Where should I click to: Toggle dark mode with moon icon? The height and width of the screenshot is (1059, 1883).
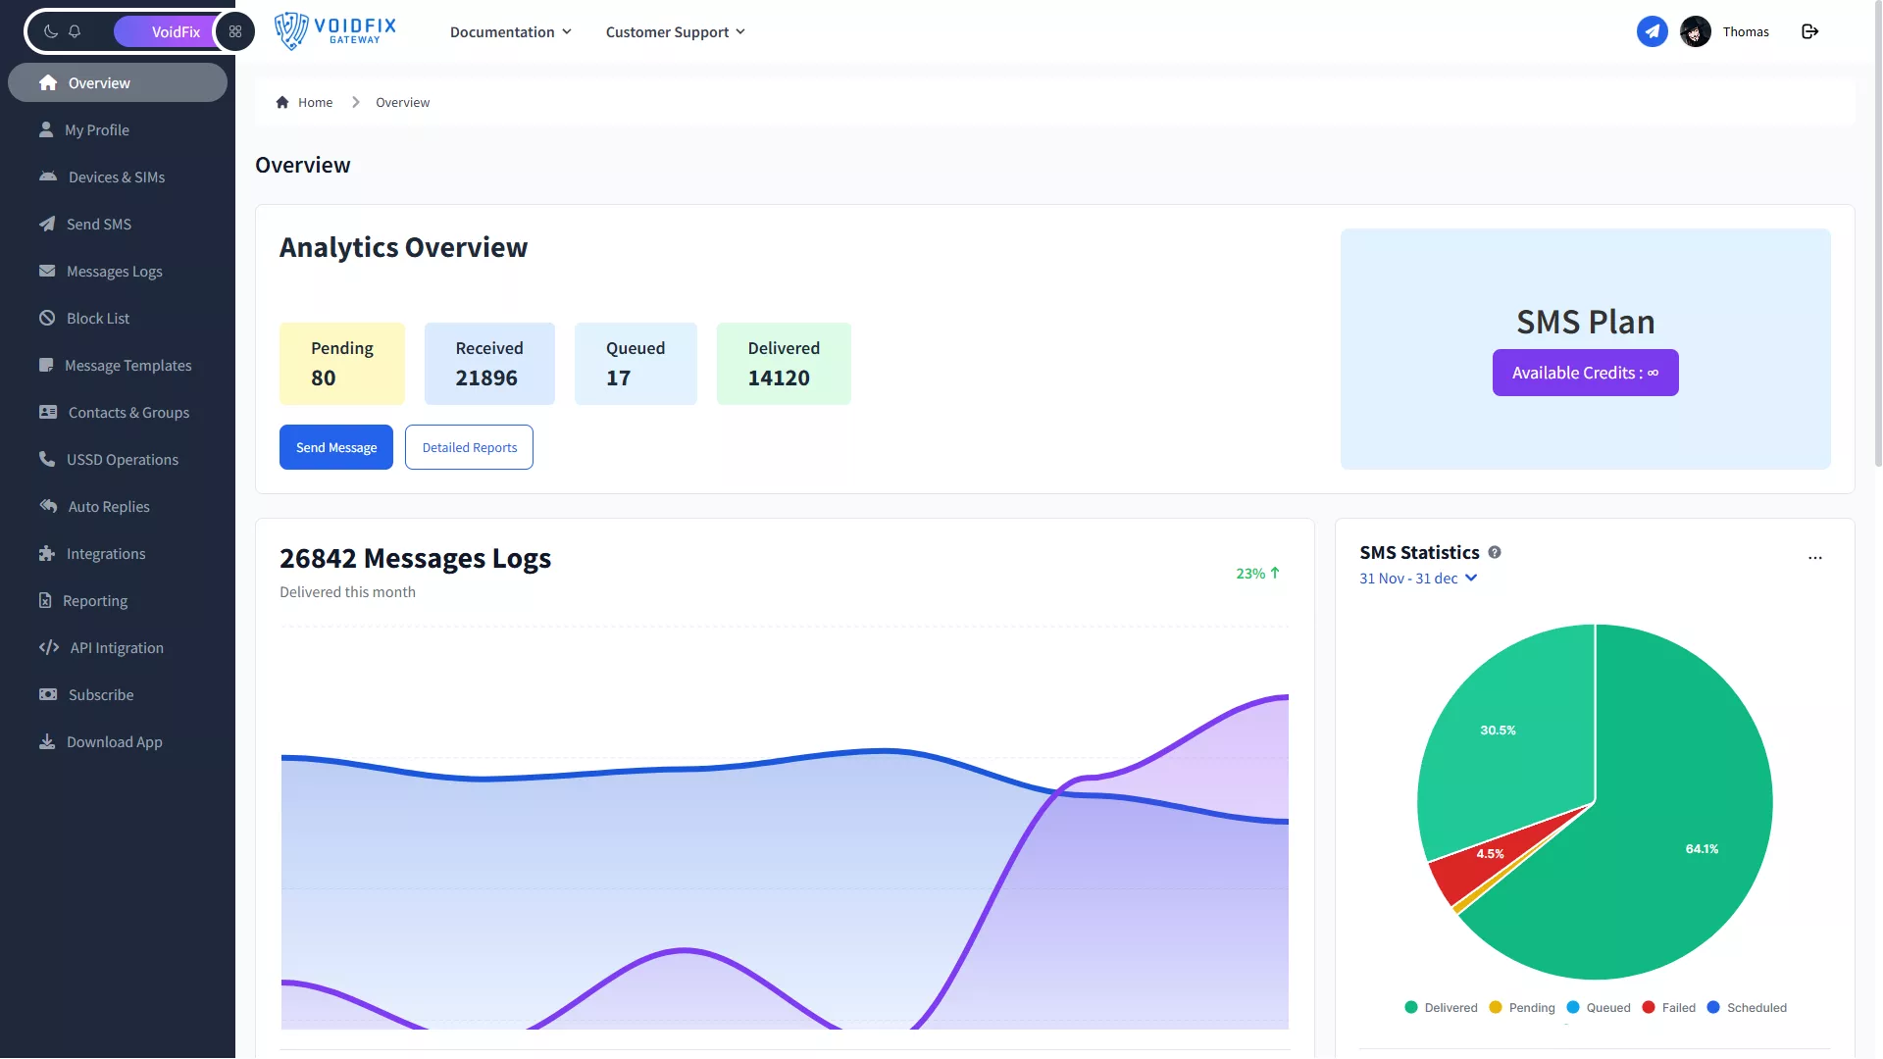pyautogui.click(x=51, y=31)
